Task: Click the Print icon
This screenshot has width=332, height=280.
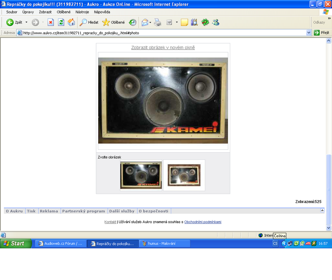Action: click(158, 22)
